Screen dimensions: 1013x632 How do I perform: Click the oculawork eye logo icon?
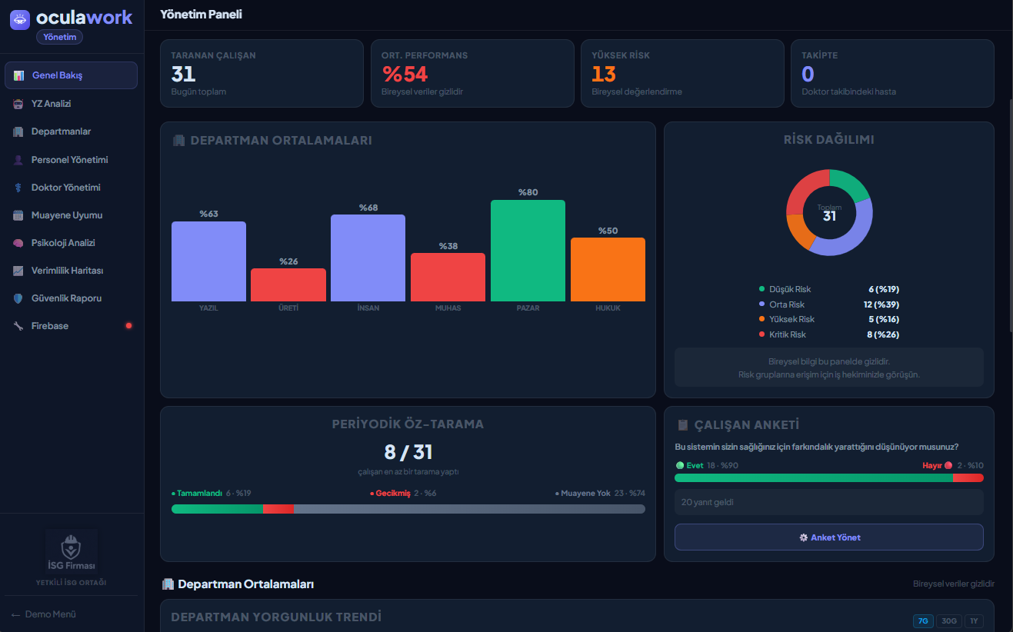(20, 19)
